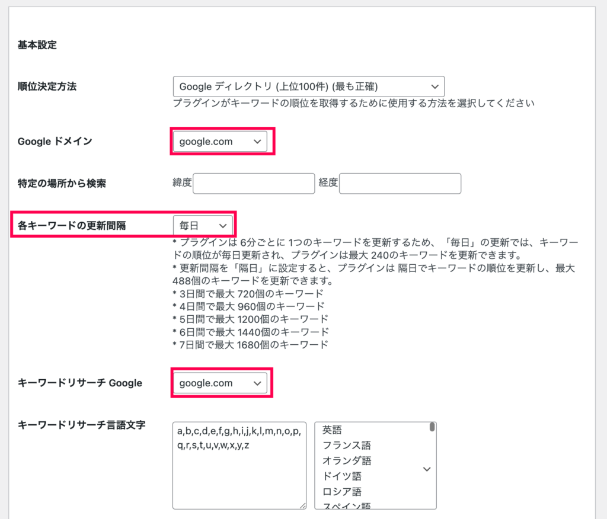Select ロシア語 in the language list
Image resolution: width=607 pixels, height=519 pixels.
342,492
